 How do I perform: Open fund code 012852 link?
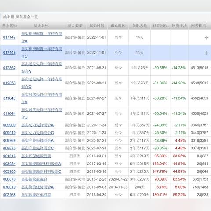[x=9, y=68]
